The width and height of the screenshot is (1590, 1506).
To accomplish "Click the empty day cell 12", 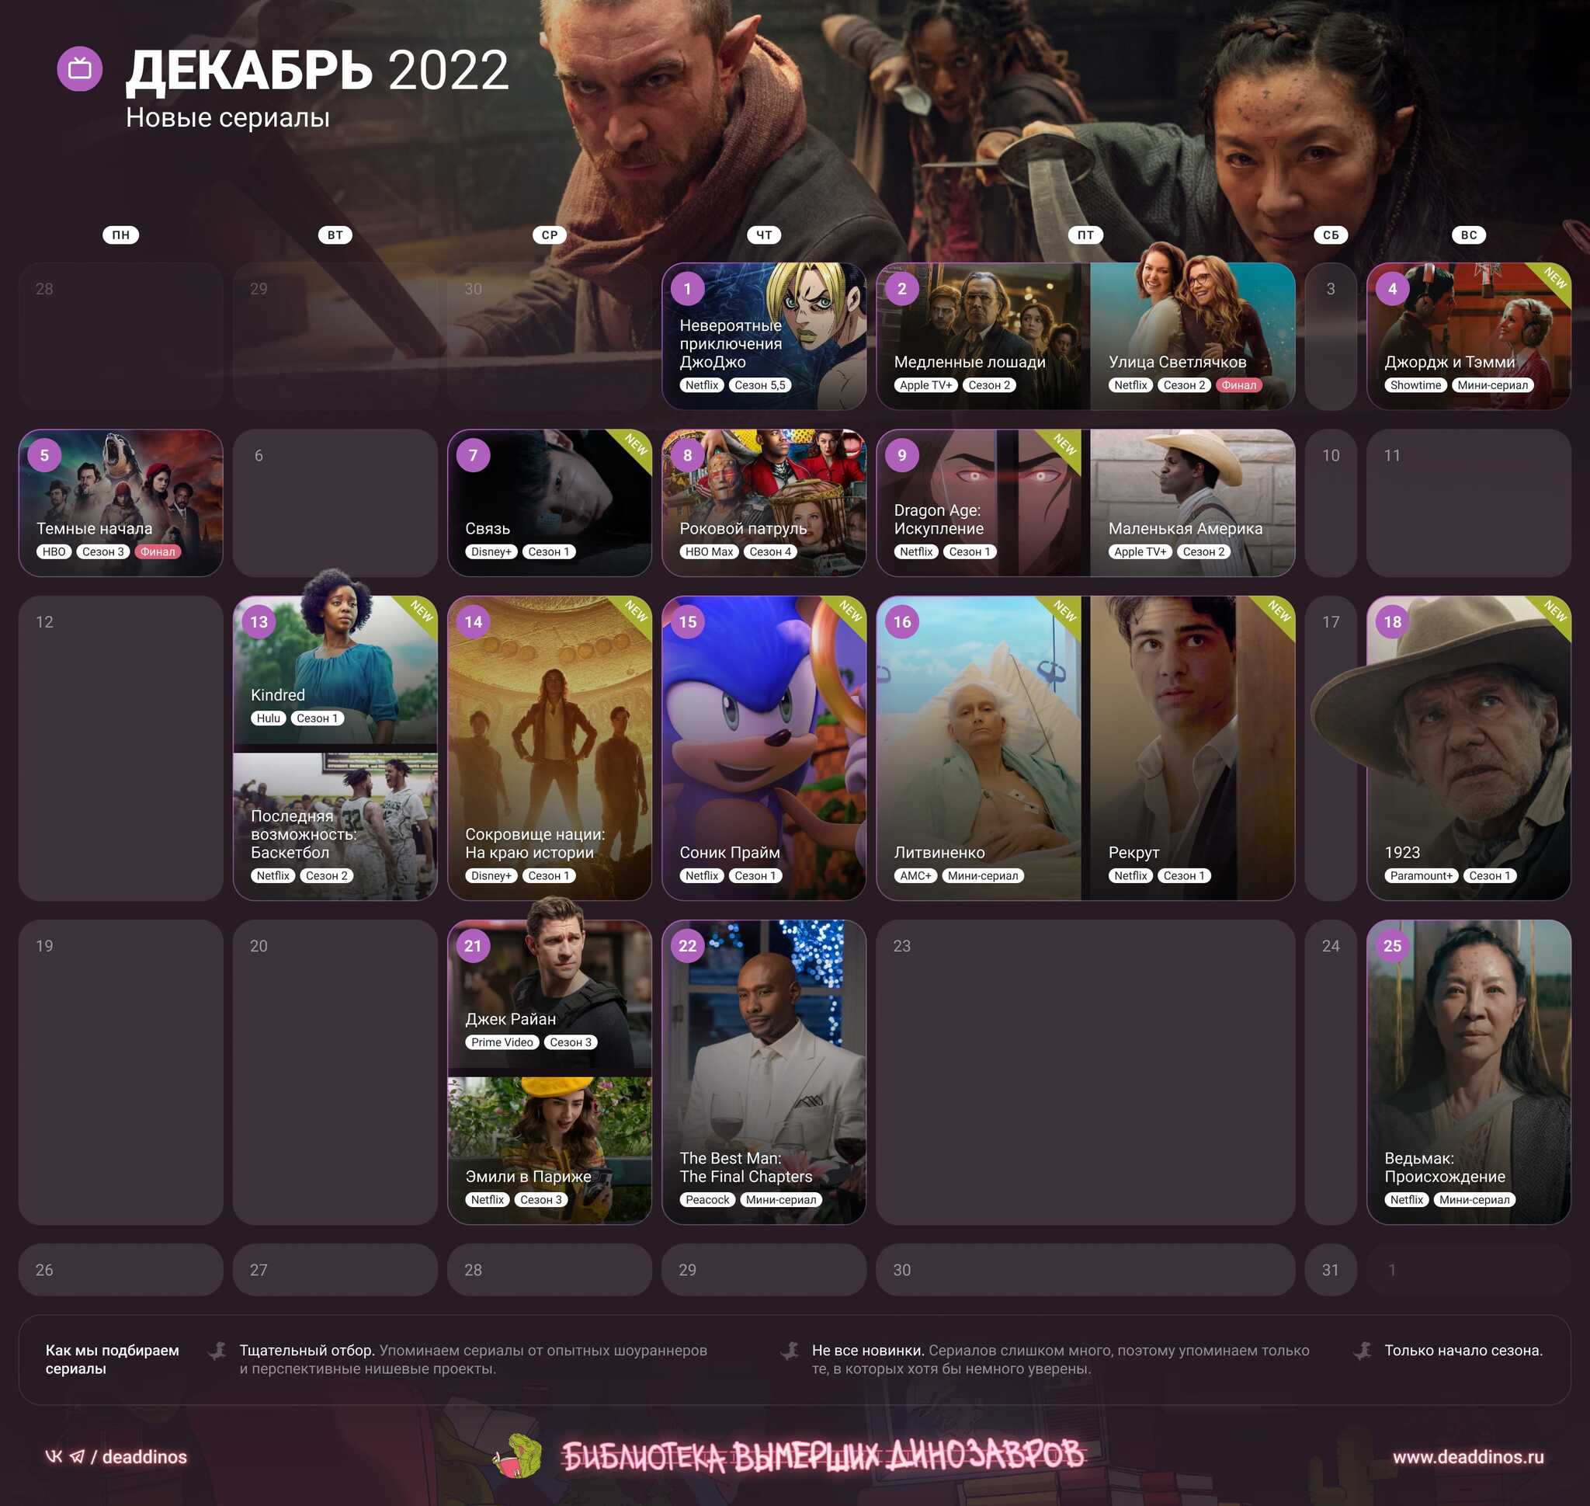I will tap(120, 747).
